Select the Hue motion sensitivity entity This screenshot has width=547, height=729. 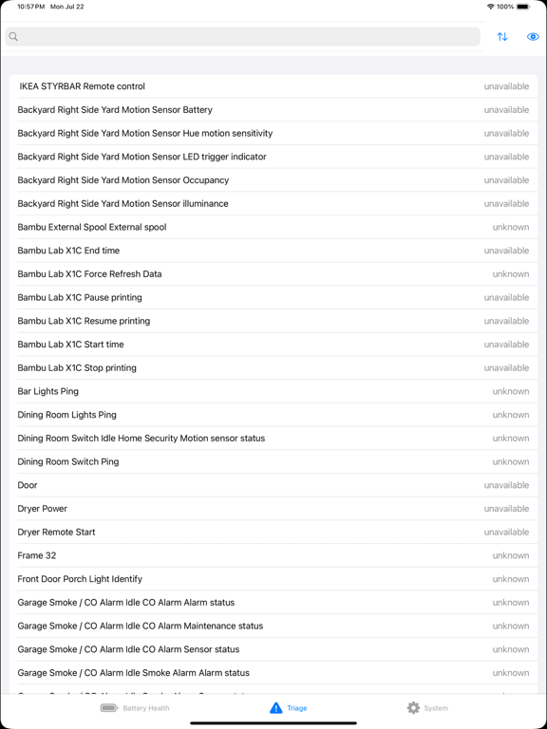273,134
